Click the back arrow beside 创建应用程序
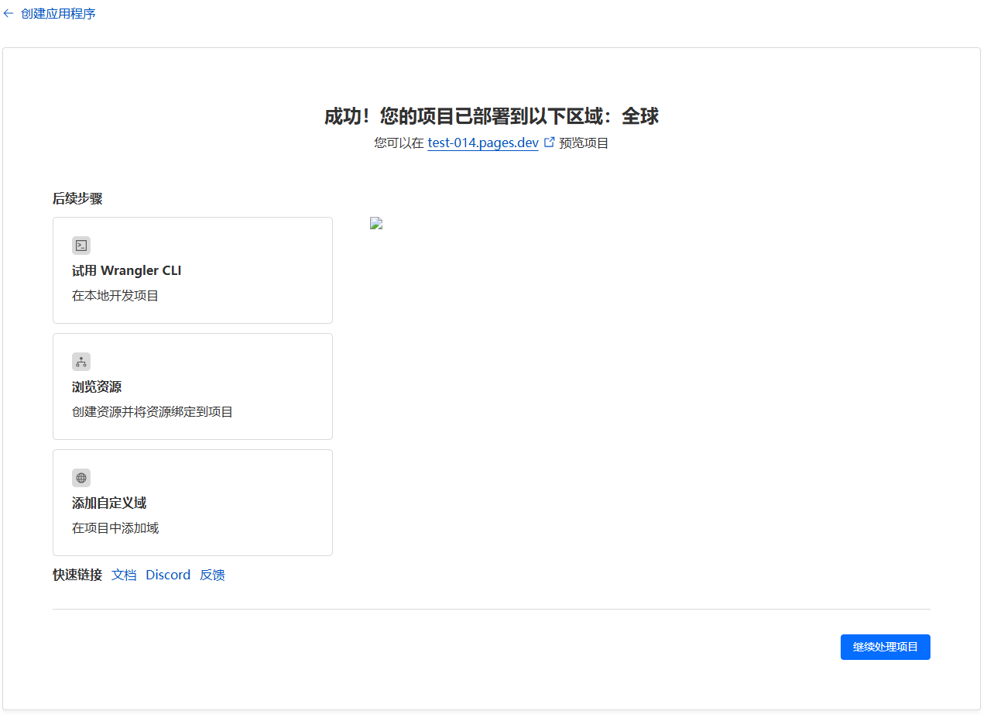This screenshot has width=987, height=718. [9, 14]
